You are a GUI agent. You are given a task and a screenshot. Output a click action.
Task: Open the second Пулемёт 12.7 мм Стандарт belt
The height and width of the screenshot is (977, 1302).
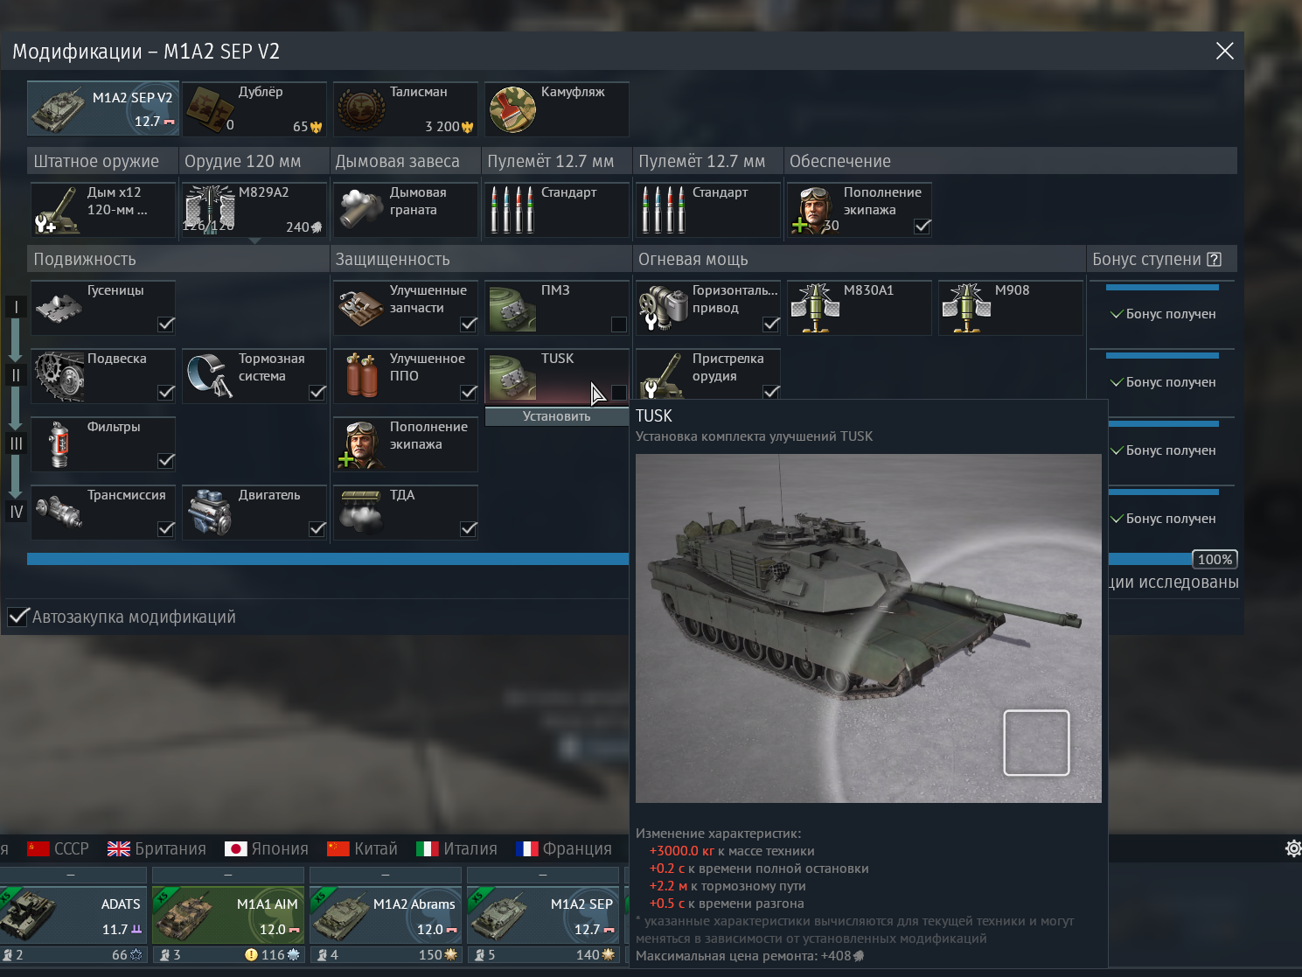(708, 210)
